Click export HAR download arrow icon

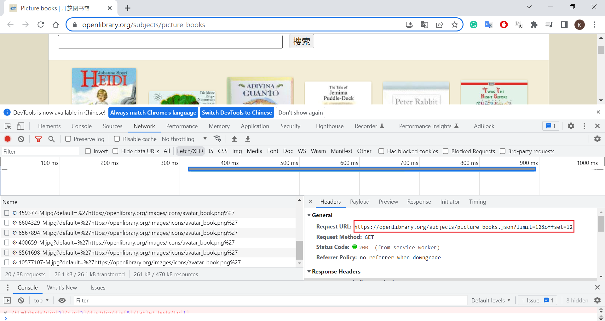coord(248,139)
